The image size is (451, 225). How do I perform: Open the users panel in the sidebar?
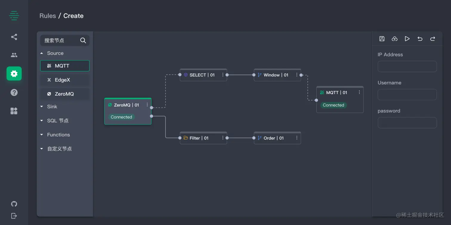point(14,55)
